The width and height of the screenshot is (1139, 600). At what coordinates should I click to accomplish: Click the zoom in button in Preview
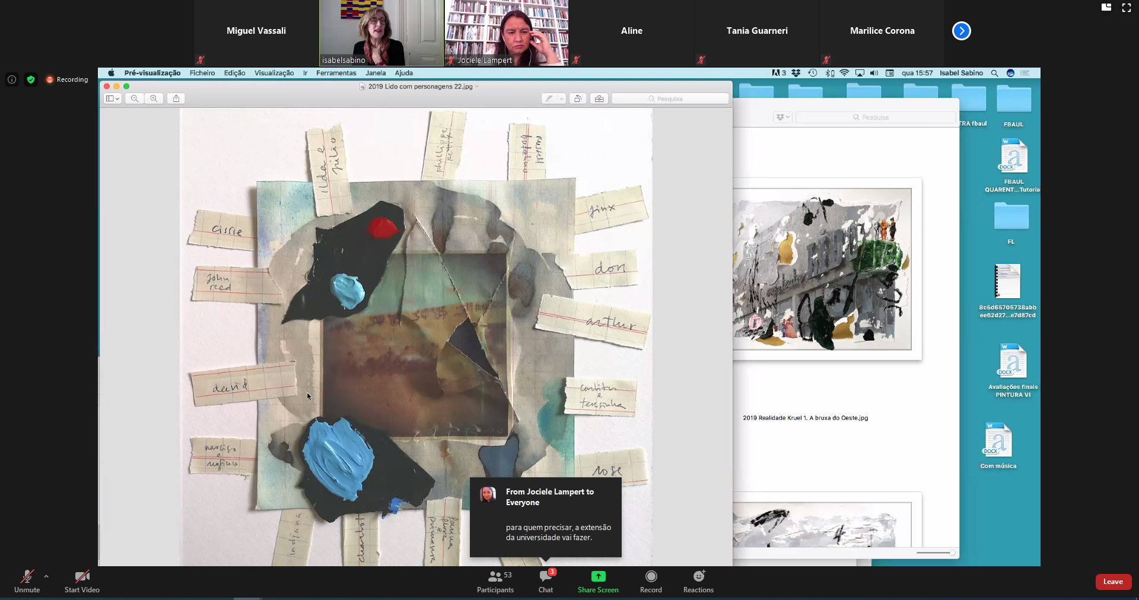click(x=154, y=98)
